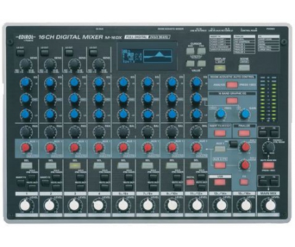Toggle the INSERT FX button on channel 2
Screen dimensions: 295x247
point(45,182)
